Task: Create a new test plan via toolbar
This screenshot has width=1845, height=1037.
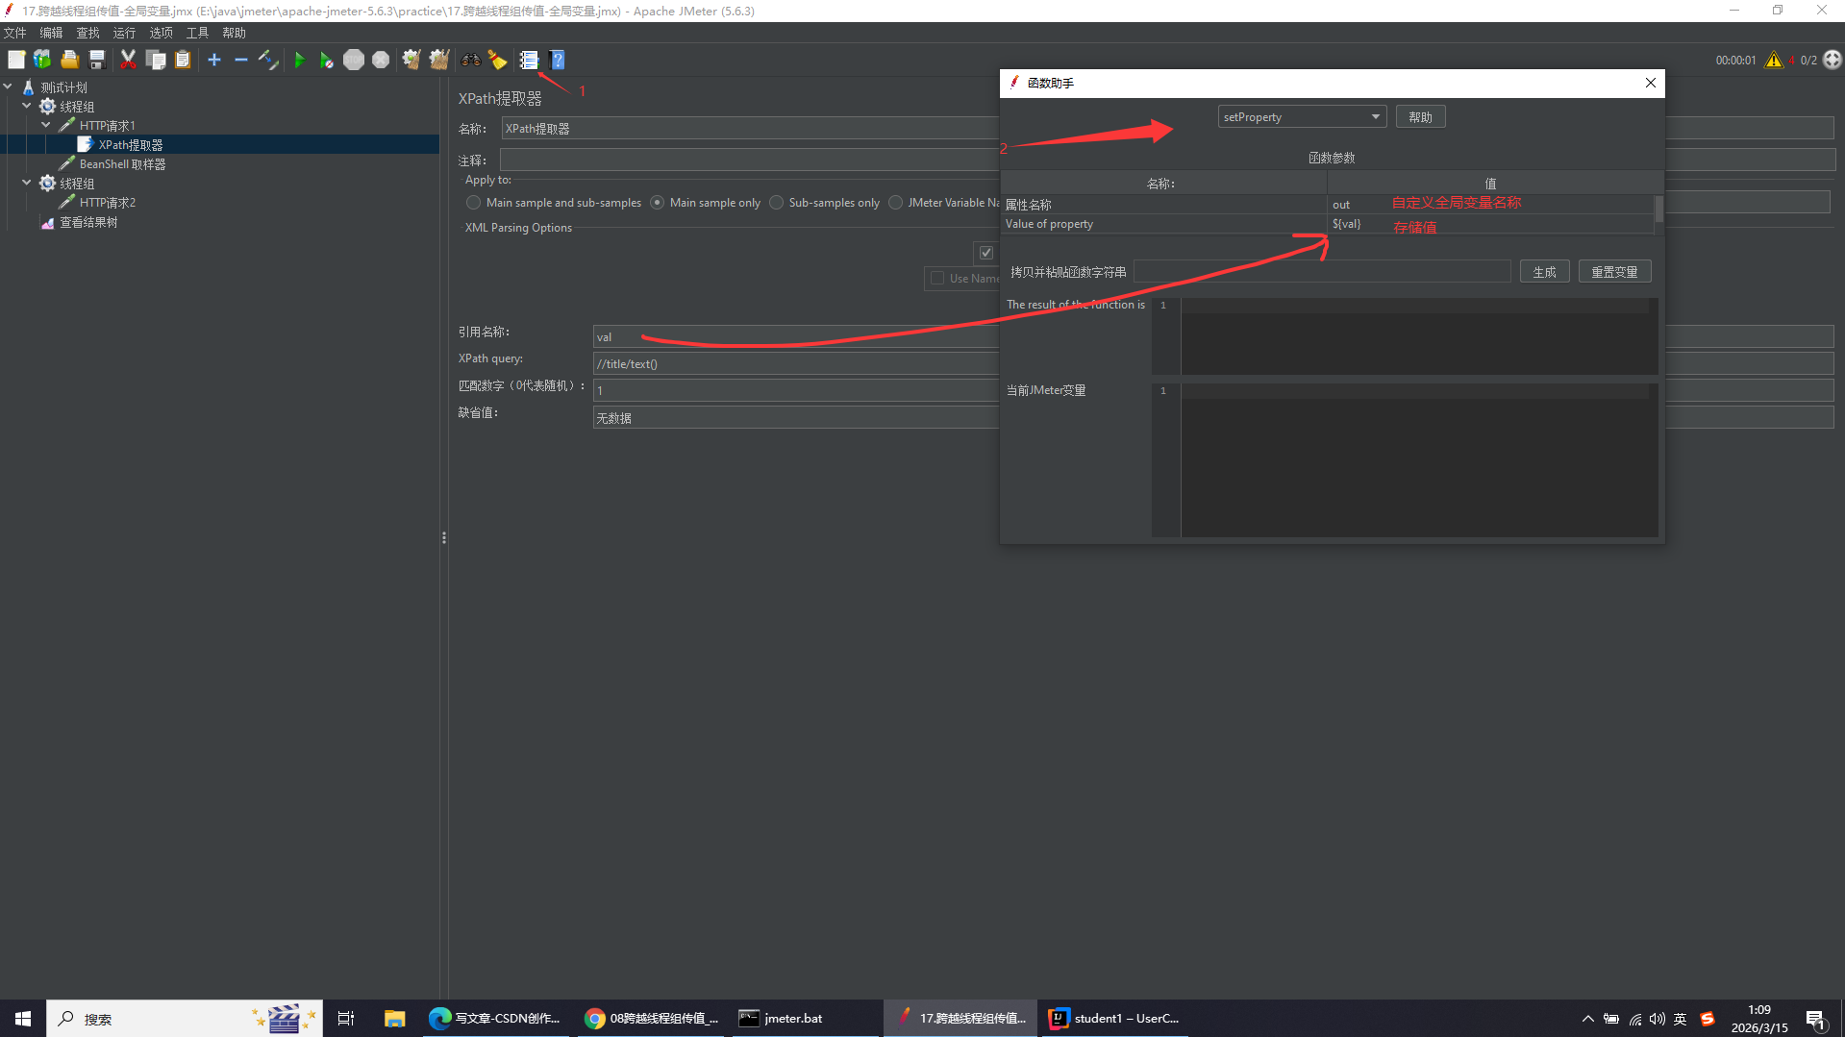Action: tap(16, 60)
